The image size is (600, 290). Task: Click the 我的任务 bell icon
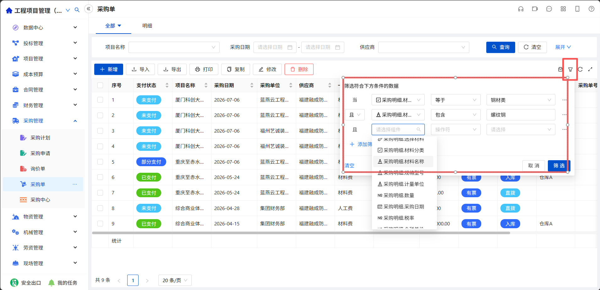click(x=51, y=283)
